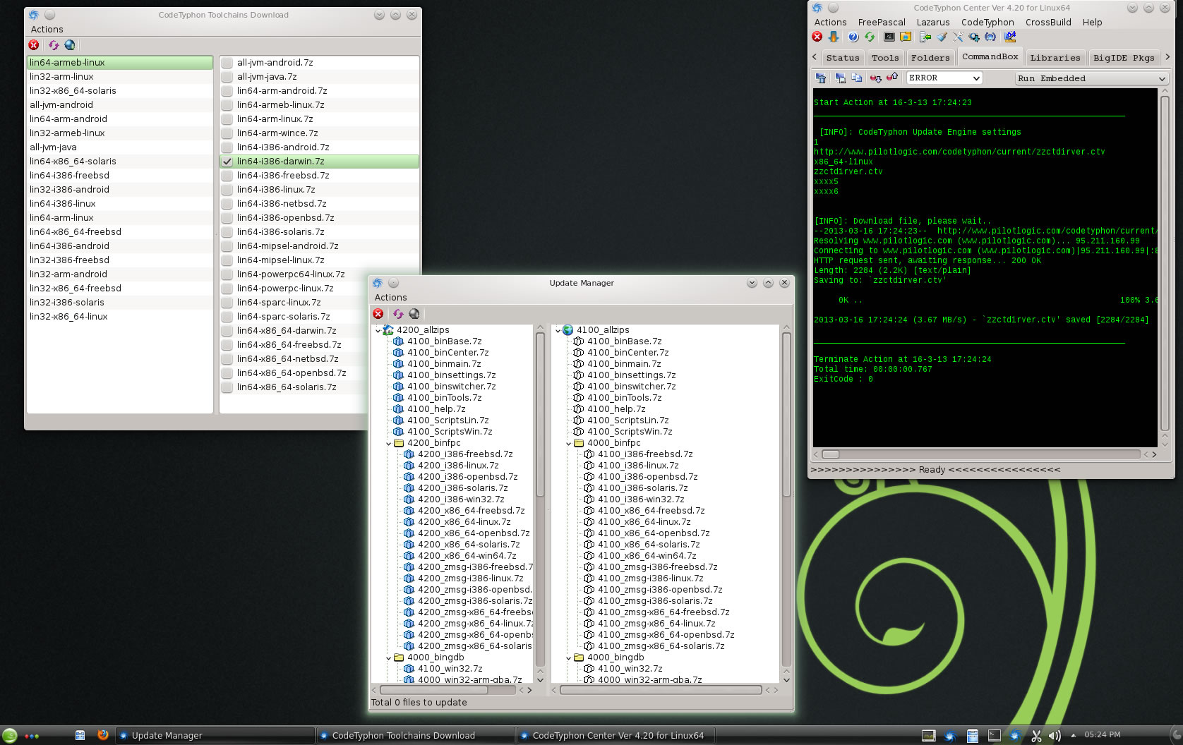Click the download arrow icon in CodeTyphon Center

834,37
